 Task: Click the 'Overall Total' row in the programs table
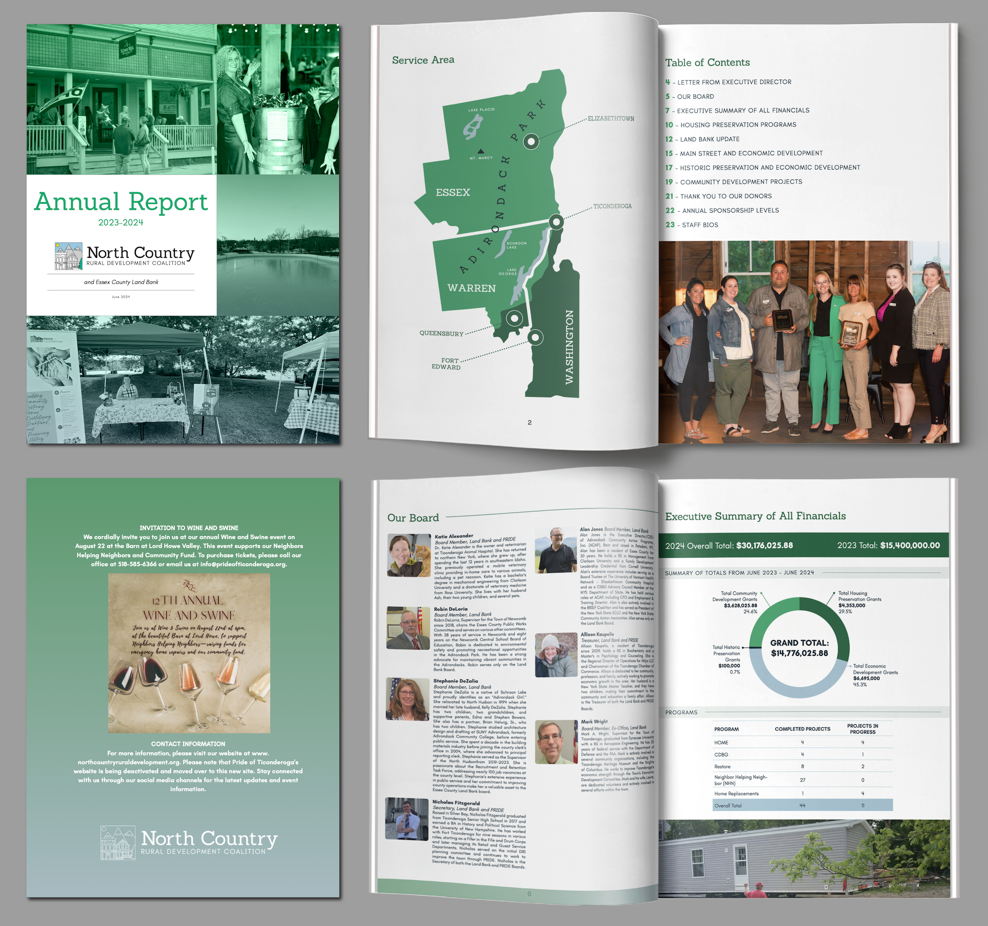point(803,805)
